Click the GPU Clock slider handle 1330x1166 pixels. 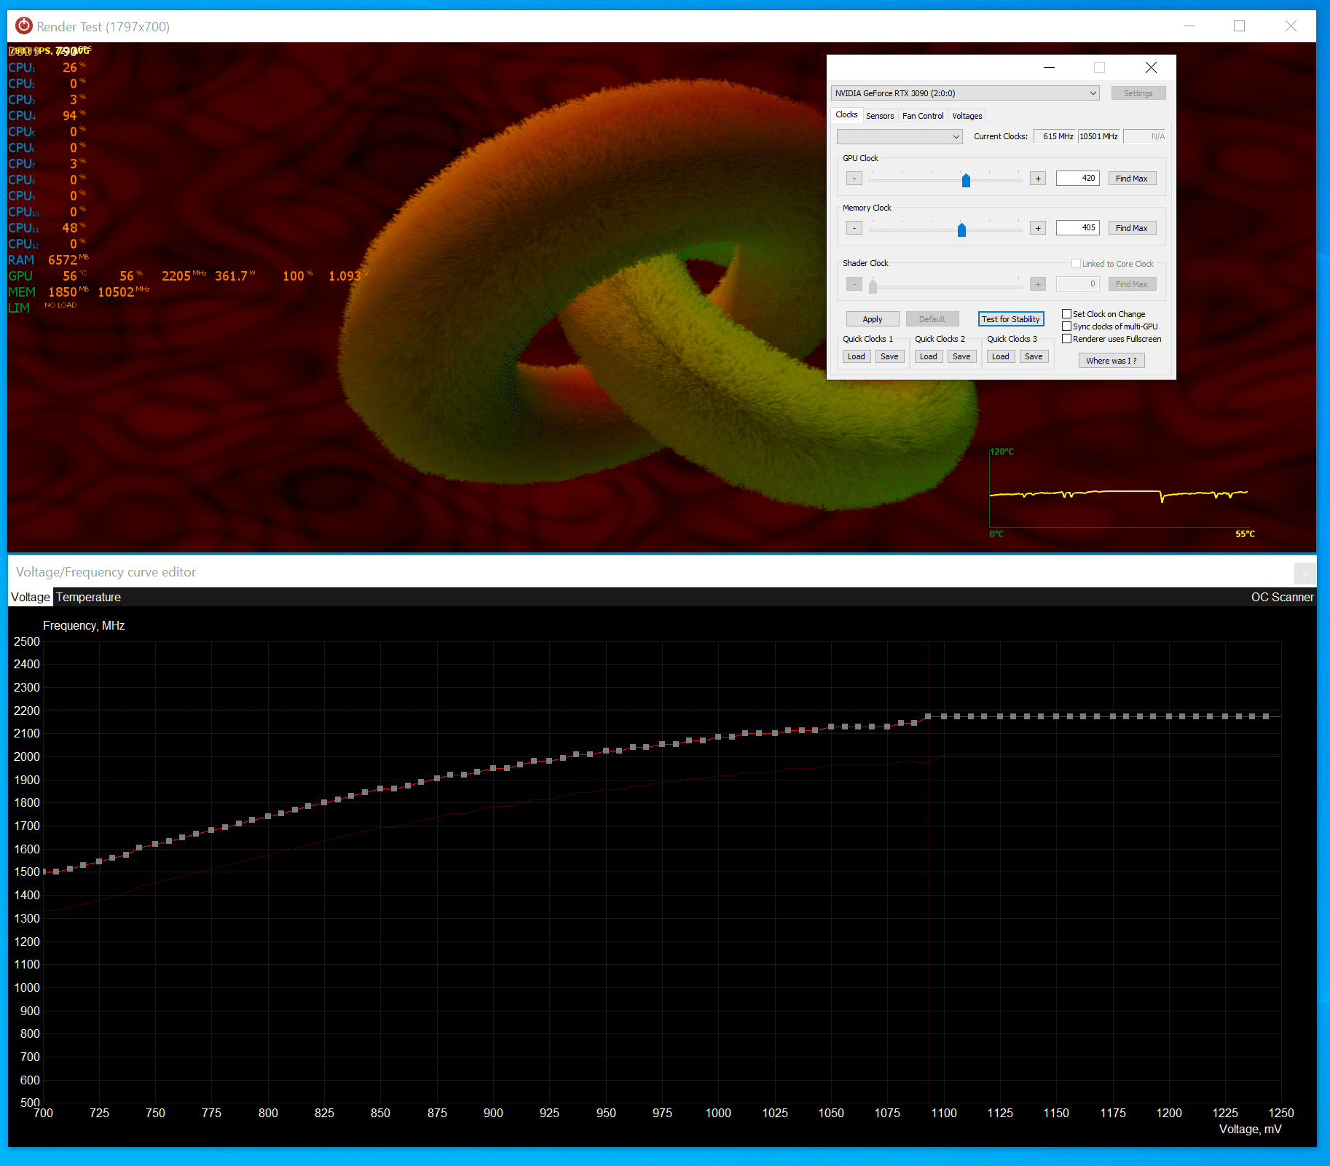point(966,180)
